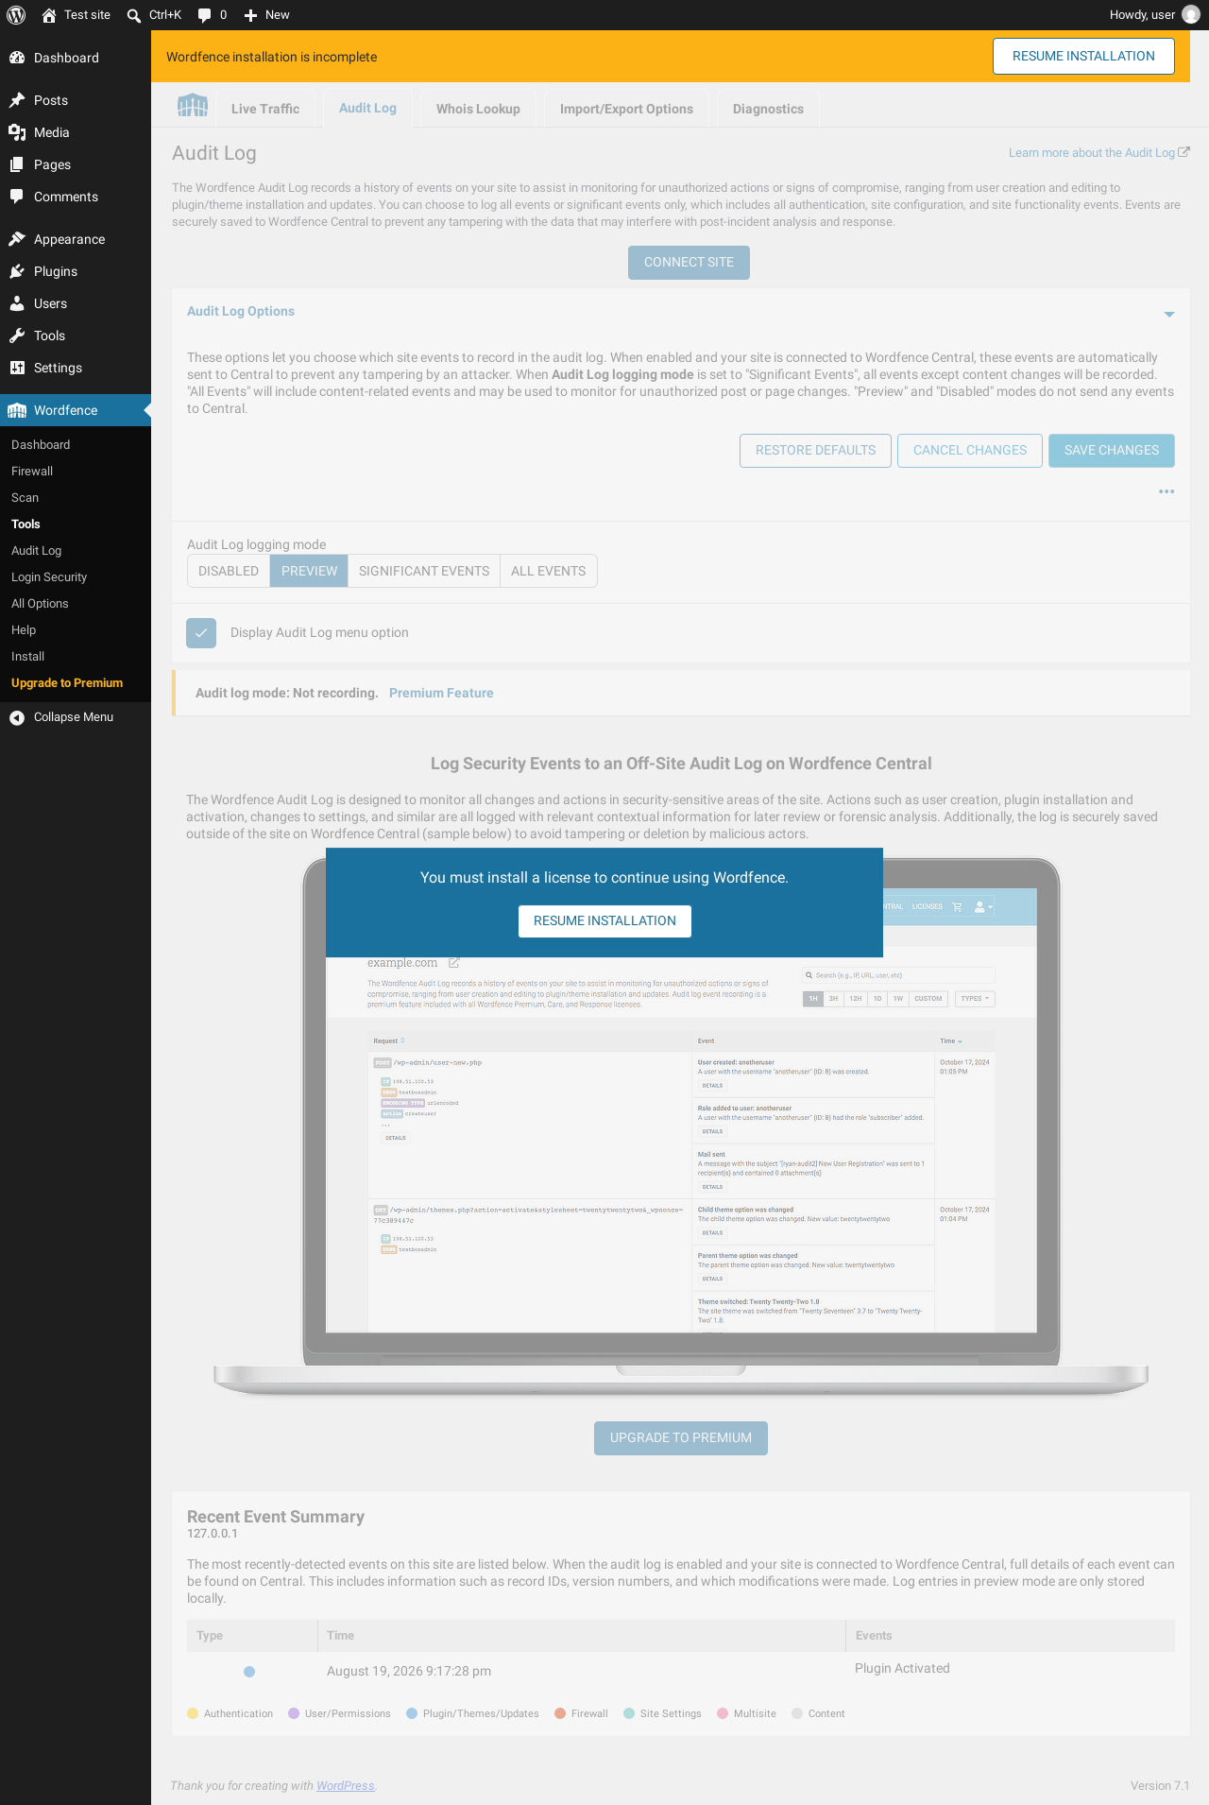Select DISABLED logging mode
Image resolution: width=1209 pixels, height=1805 pixels.
[229, 571]
